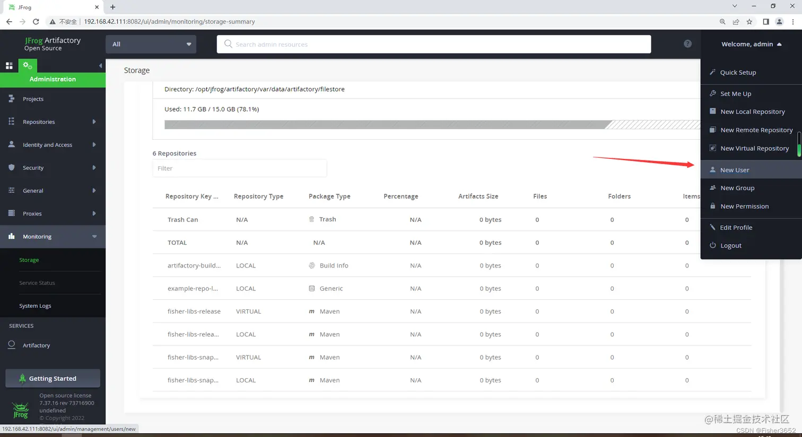This screenshot has width=802, height=437.
Task: Click the Edit Profile pencil icon
Action: (712, 227)
